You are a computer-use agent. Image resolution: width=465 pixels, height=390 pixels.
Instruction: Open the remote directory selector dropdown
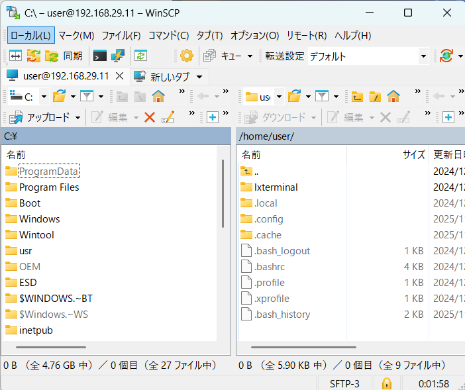(279, 97)
